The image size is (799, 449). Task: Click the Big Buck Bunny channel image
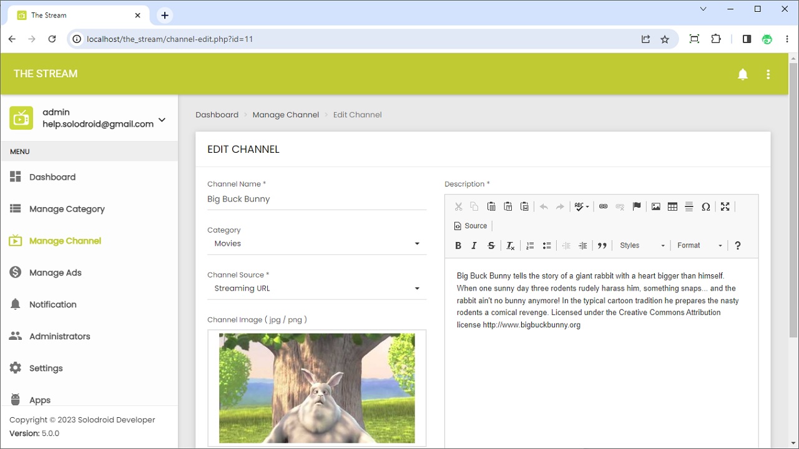(x=317, y=388)
